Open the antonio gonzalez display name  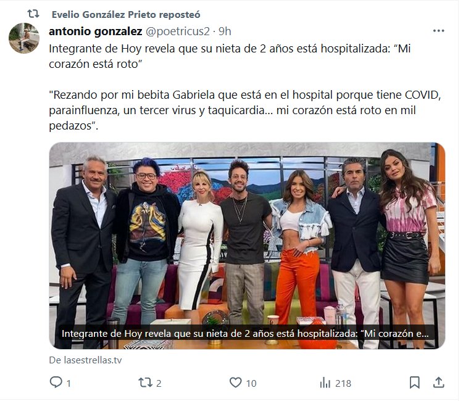click(94, 31)
